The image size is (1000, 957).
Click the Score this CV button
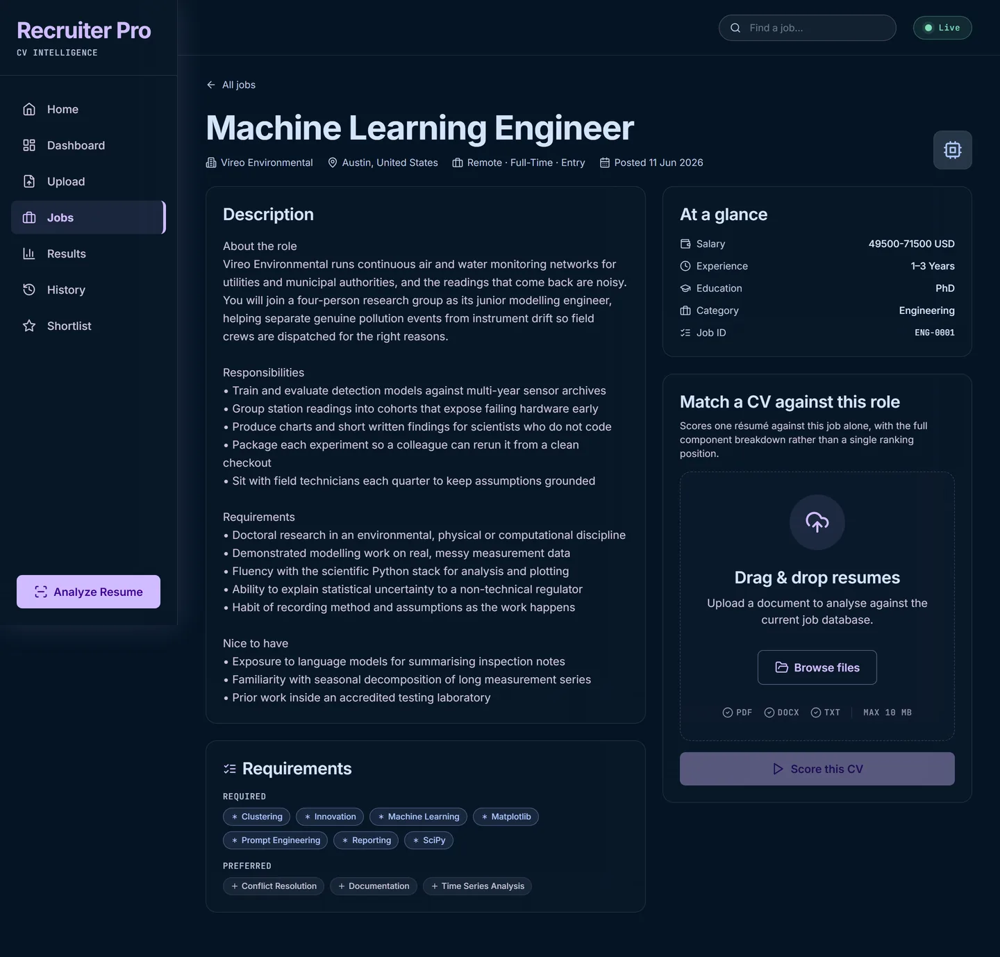817,769
